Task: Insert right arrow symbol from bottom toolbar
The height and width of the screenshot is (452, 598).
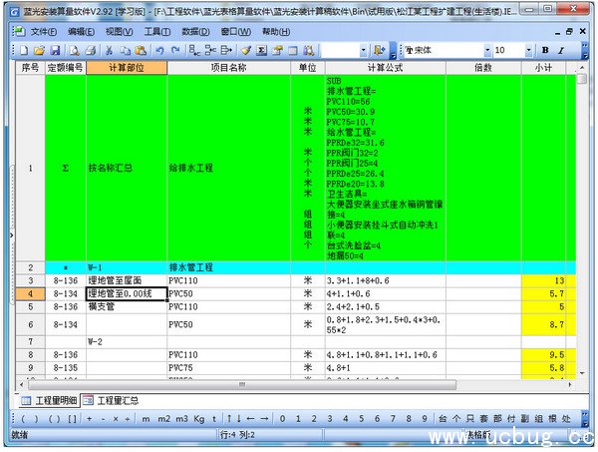Action: [x=264, y=419]
